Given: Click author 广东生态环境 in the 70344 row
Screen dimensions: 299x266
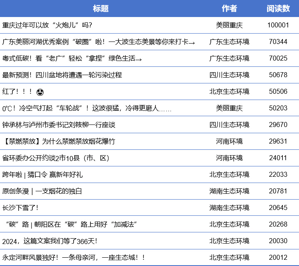Looking at the screenshot, I should (x=229, y=42).
